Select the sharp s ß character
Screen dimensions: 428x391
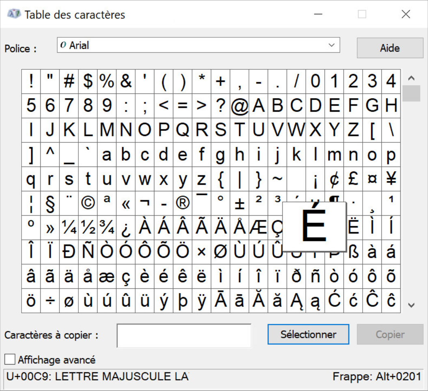click(353, 252)
